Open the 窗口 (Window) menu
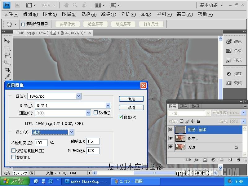The width and height of the screenshot is (248, 186). (x=185, y=14)
